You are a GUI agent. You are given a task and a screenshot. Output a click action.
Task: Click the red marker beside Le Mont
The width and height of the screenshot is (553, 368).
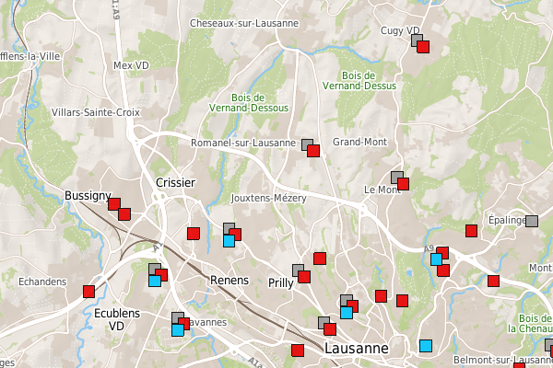403,183
